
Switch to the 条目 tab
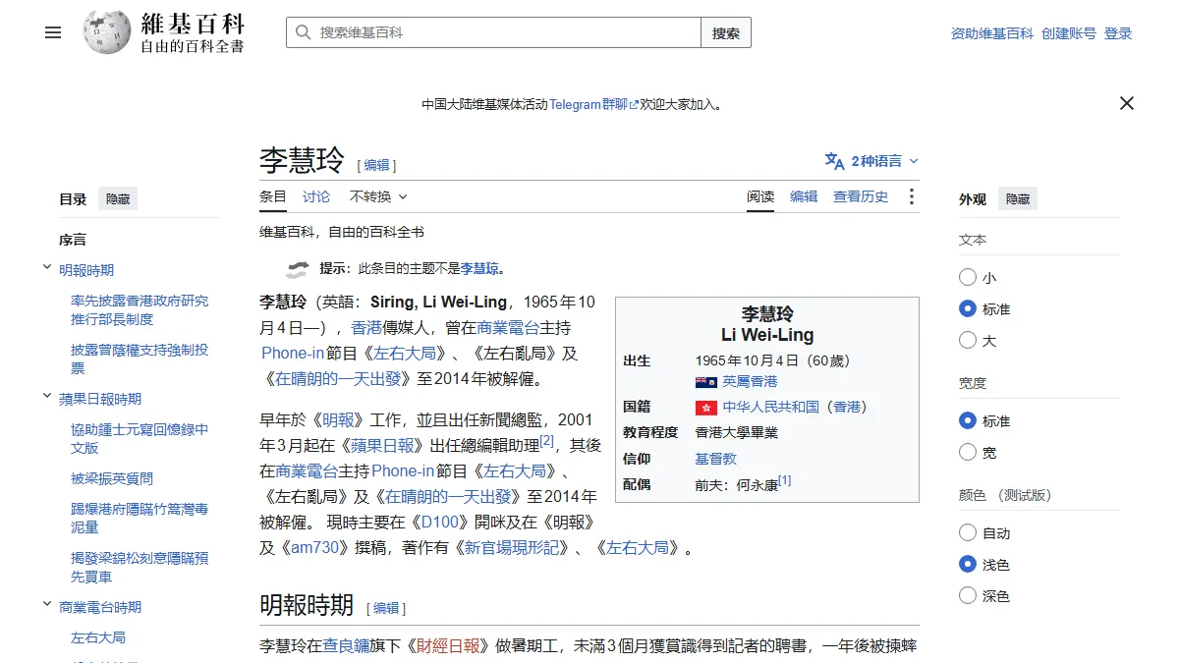click(x=273, y=196)
